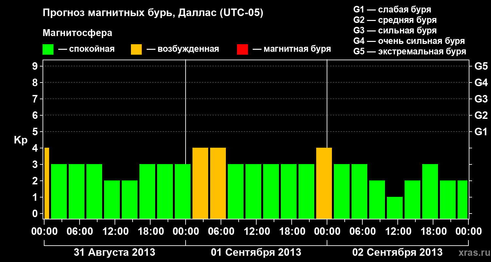The height and width of the screenshot is (262, 491).
Task: Click the red 'магнитная буря' legend swatch
Action: [x=242, y=49]
